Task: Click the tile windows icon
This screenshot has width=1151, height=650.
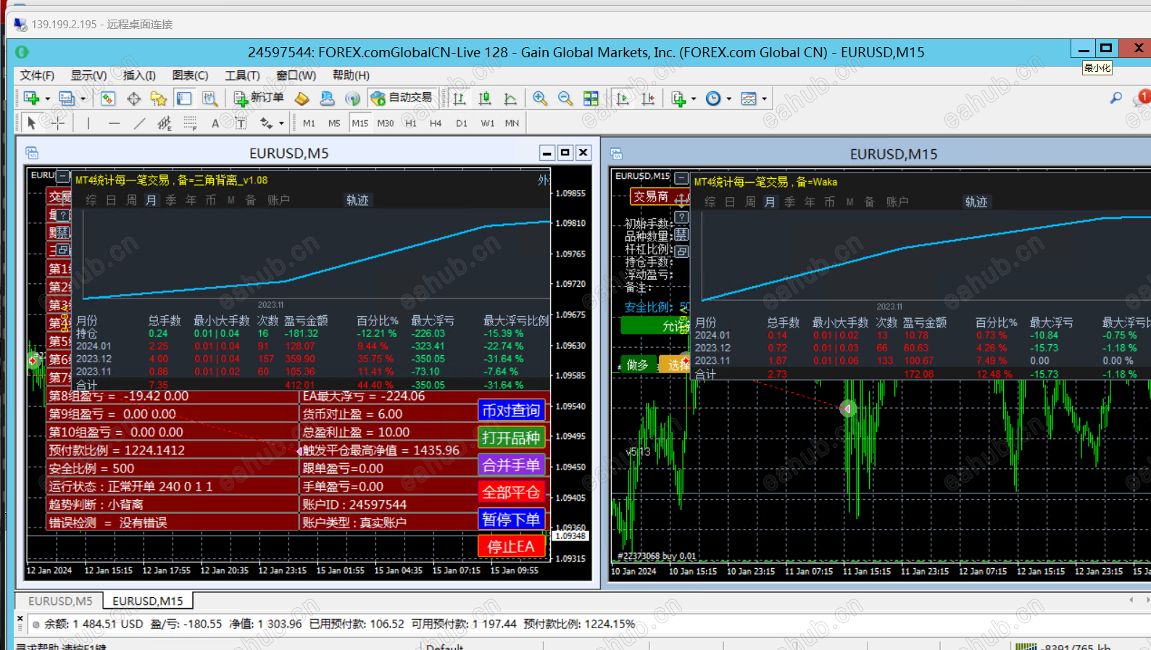Action: click(x=591, y=99)
